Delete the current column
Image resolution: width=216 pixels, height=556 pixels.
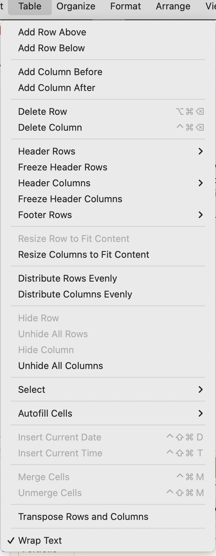tap(50, 127)
